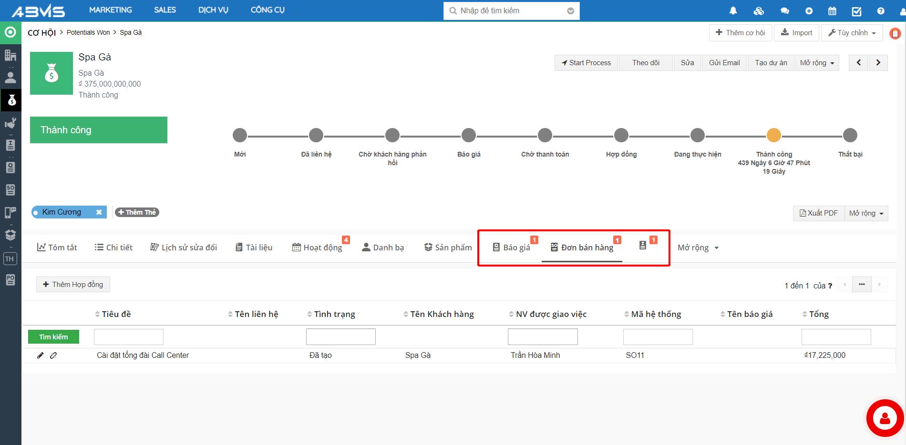Open the notifications bell icon
This screenshot has height=445, width=906.
[733, 10]
